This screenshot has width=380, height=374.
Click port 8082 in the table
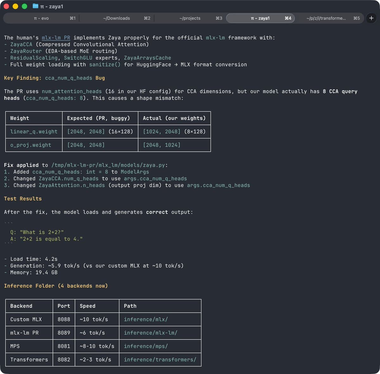click(64, 359)
